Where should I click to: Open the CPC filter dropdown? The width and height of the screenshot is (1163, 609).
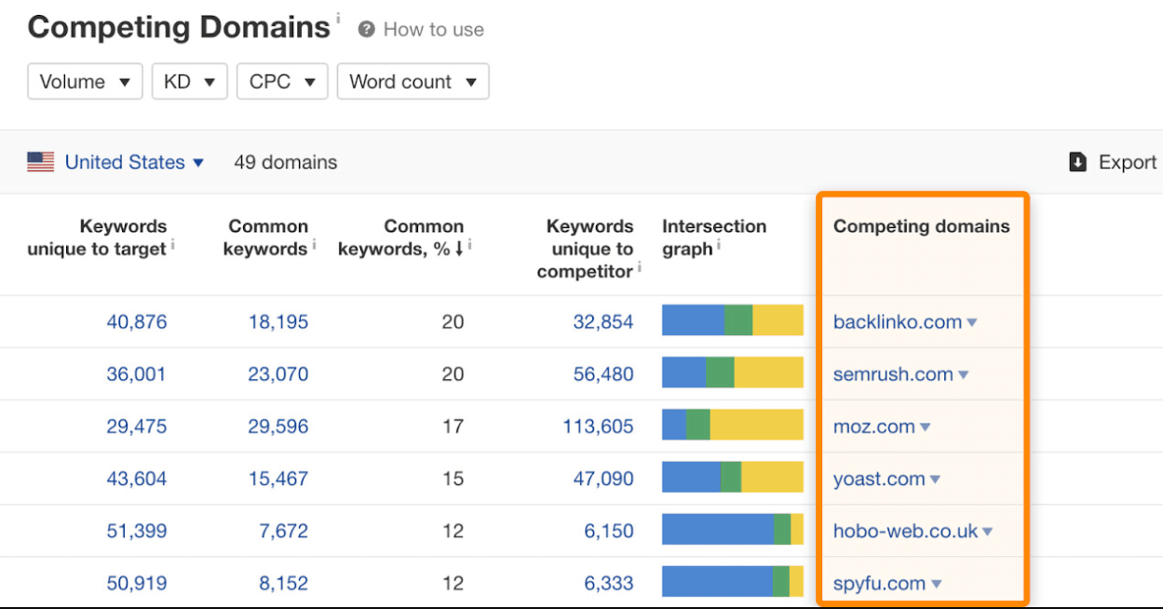click(x=282, y=82)
